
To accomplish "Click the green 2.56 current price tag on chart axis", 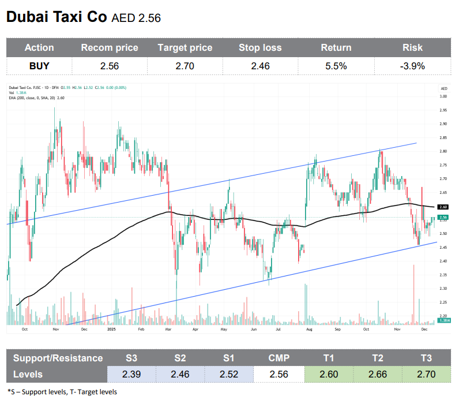I will [x=443, y=218].
